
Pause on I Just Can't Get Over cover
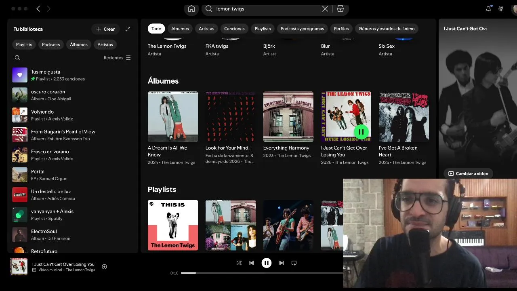(x=361, y=132)
